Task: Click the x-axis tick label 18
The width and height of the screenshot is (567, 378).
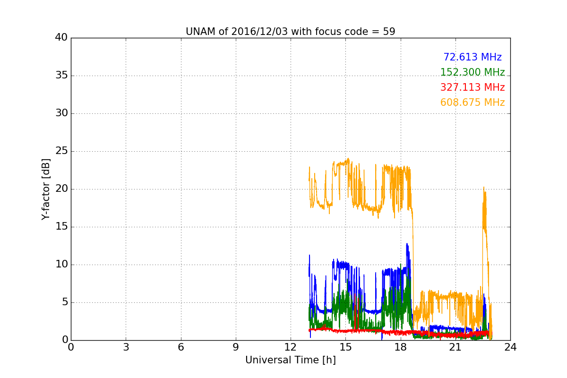Action: 401,347
